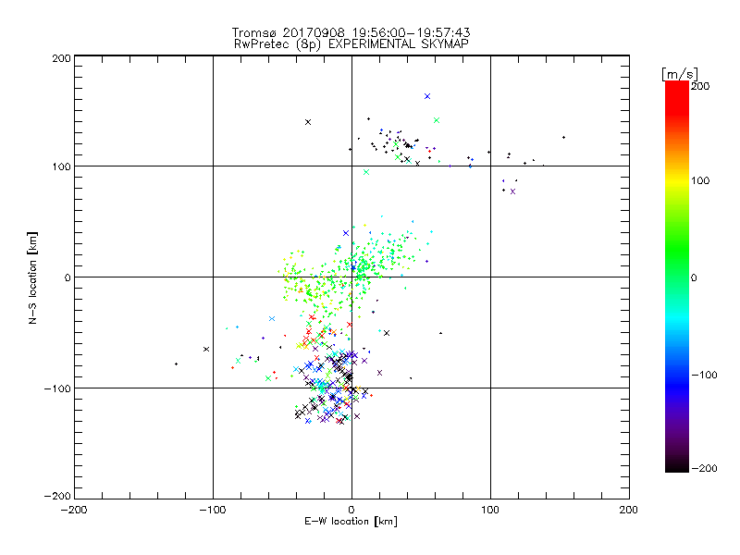
Task: Click the colorbar tick label '200'
Action: click(700, 86)
